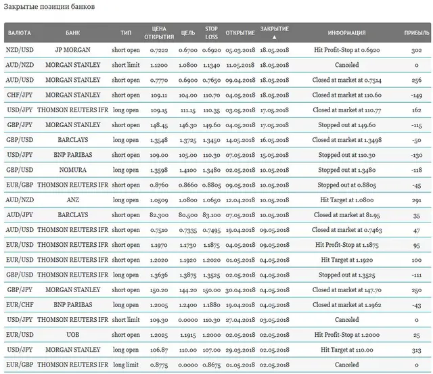Click opening price 109.30
The height and width of the screenshot is (374, 433).
click(159, 320)
